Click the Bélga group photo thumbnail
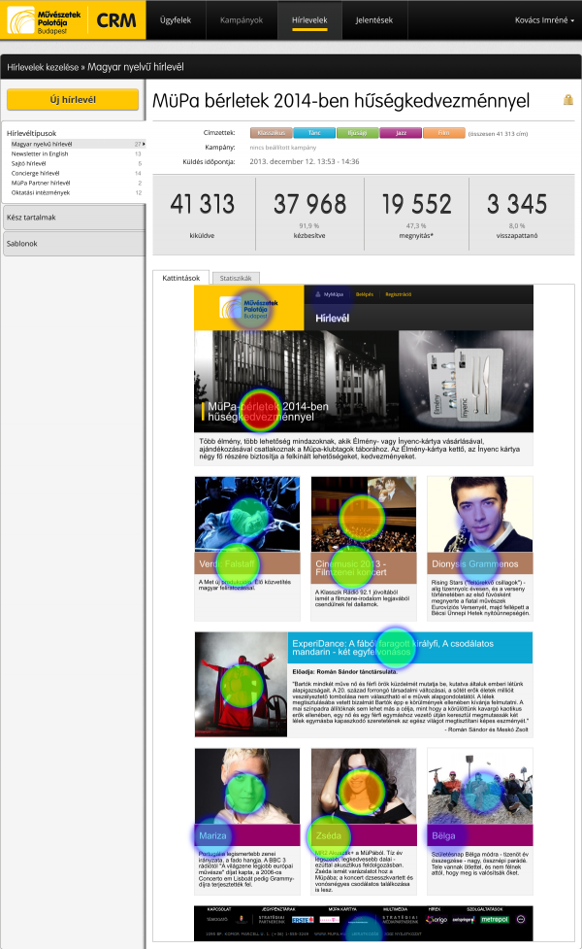 click(x=480, y=786)
